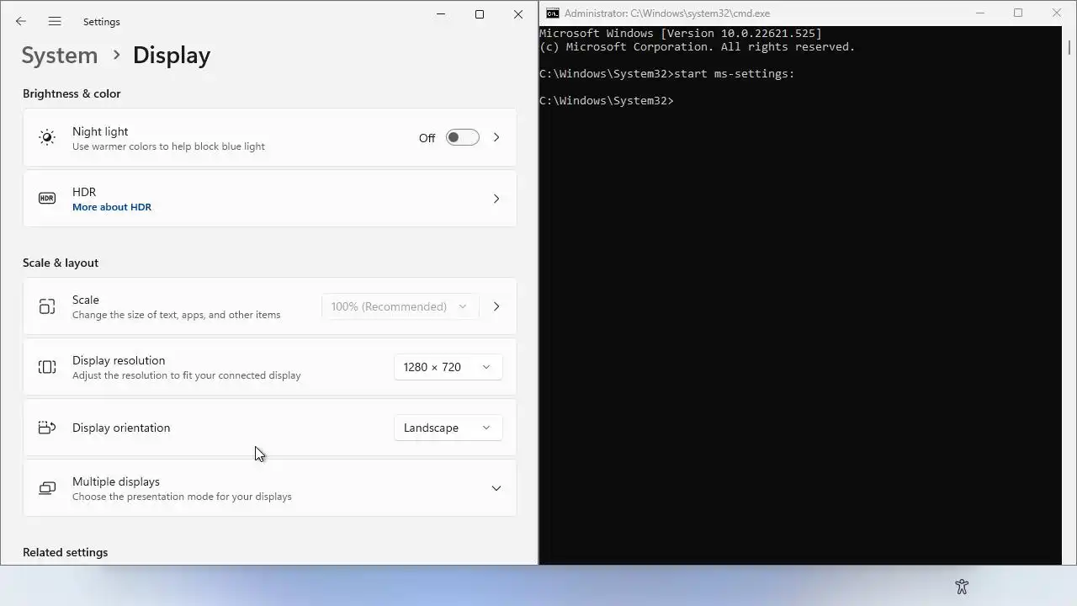The width and height of the screenshot is (1077, 606).
Task: Click the Scale & layout heading
Action: (61, 263)
